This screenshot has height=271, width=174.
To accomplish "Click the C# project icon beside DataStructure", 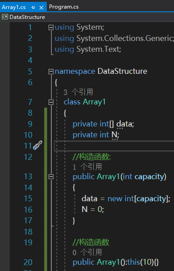I will point(5,17).
